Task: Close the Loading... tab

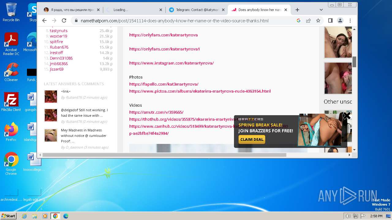Action: 161,10
